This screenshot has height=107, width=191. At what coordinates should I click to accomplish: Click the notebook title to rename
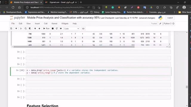pos(64,18)
